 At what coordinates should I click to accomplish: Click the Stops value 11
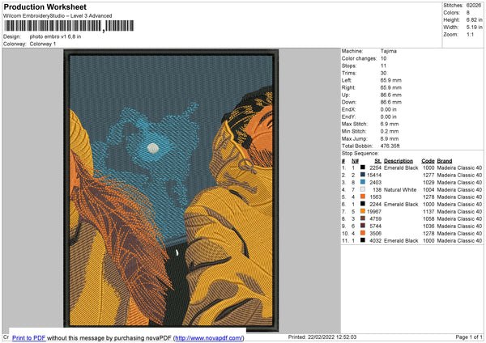383,66
